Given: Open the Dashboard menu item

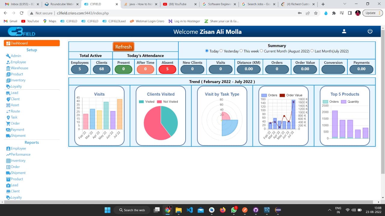Looking at the screenshot, I should 32,43.
